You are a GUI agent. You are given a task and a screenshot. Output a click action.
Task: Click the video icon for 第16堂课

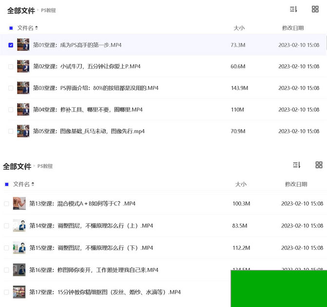tap(19, 270)
